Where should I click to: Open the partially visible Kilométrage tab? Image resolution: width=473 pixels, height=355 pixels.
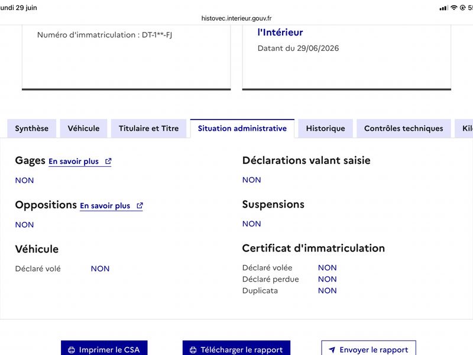pos(464,128)
